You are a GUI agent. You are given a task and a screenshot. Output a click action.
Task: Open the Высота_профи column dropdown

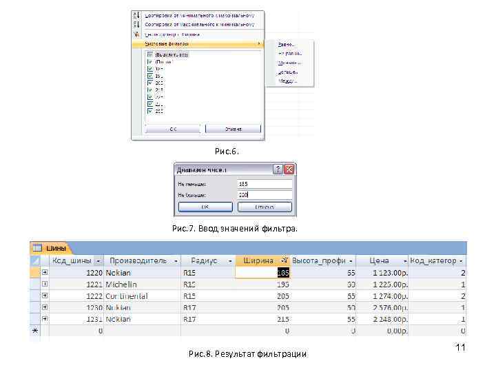tap(351, 261)
